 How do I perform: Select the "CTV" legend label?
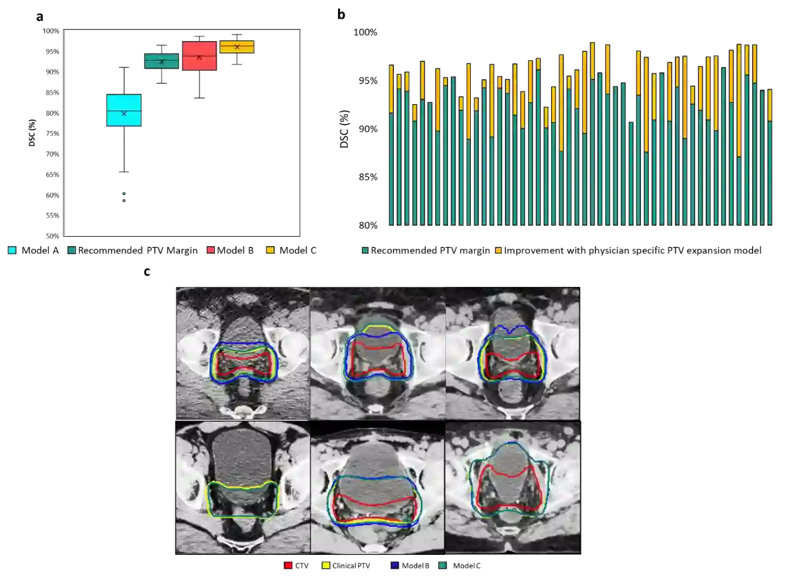(302, 565)
